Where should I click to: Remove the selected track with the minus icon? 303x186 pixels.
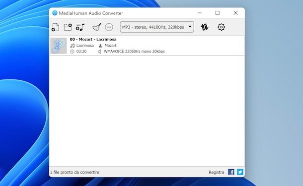[109, 27]
